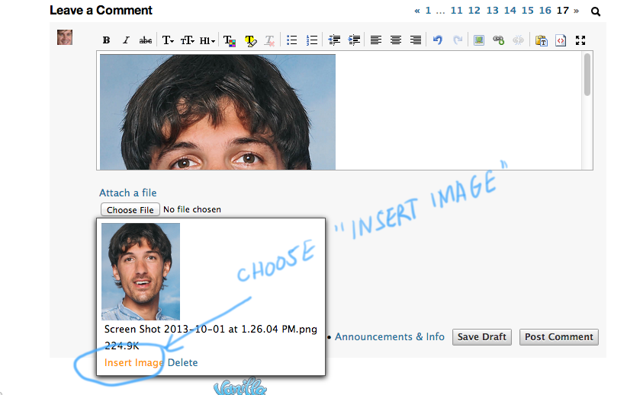This screenshot has height=395, width=627.
Task: Click the editor's vertical scrollbar
Action: point(587,75)
